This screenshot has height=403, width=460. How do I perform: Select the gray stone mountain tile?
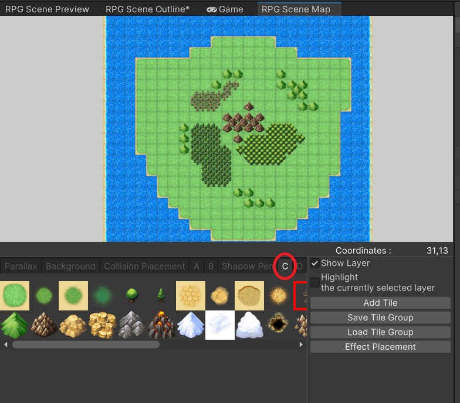coord(132,325)
